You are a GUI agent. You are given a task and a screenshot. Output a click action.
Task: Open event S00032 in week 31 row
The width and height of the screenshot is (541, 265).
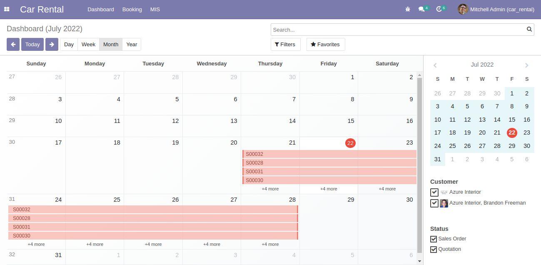(153, 210)
